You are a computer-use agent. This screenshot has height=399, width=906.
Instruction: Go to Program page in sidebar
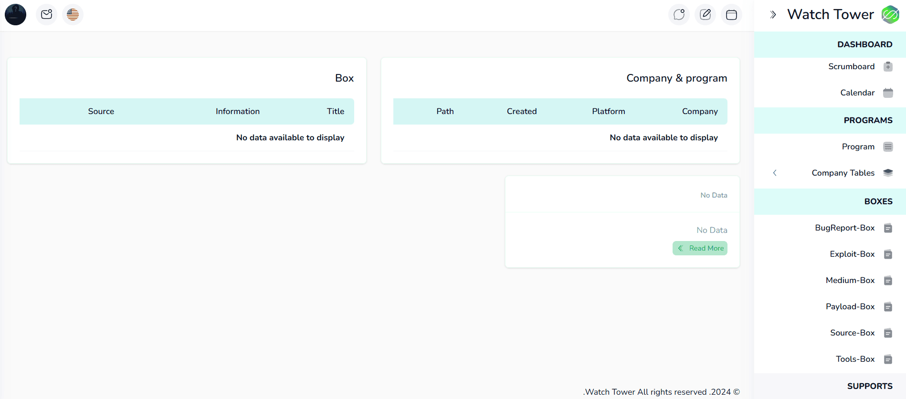[858, 147]
